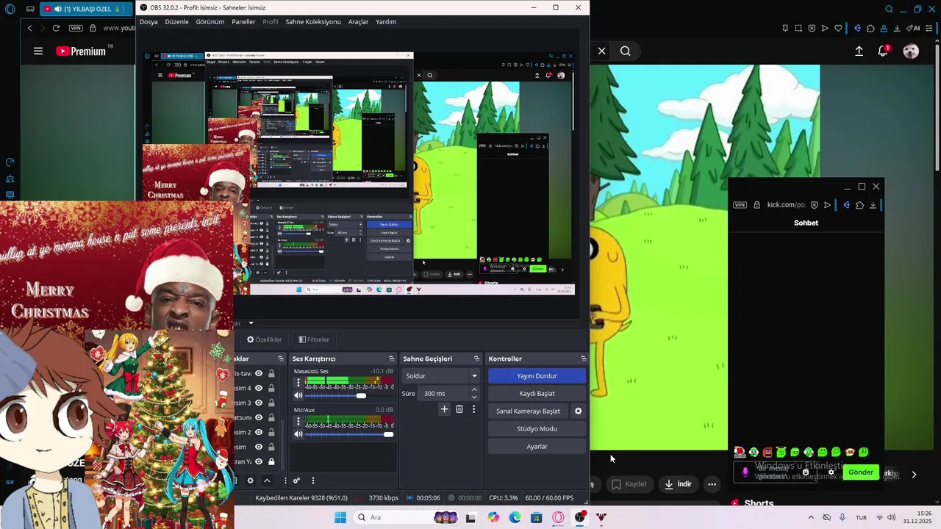Open the virtual camera settings gear in OBS

[x=578, y=411]
